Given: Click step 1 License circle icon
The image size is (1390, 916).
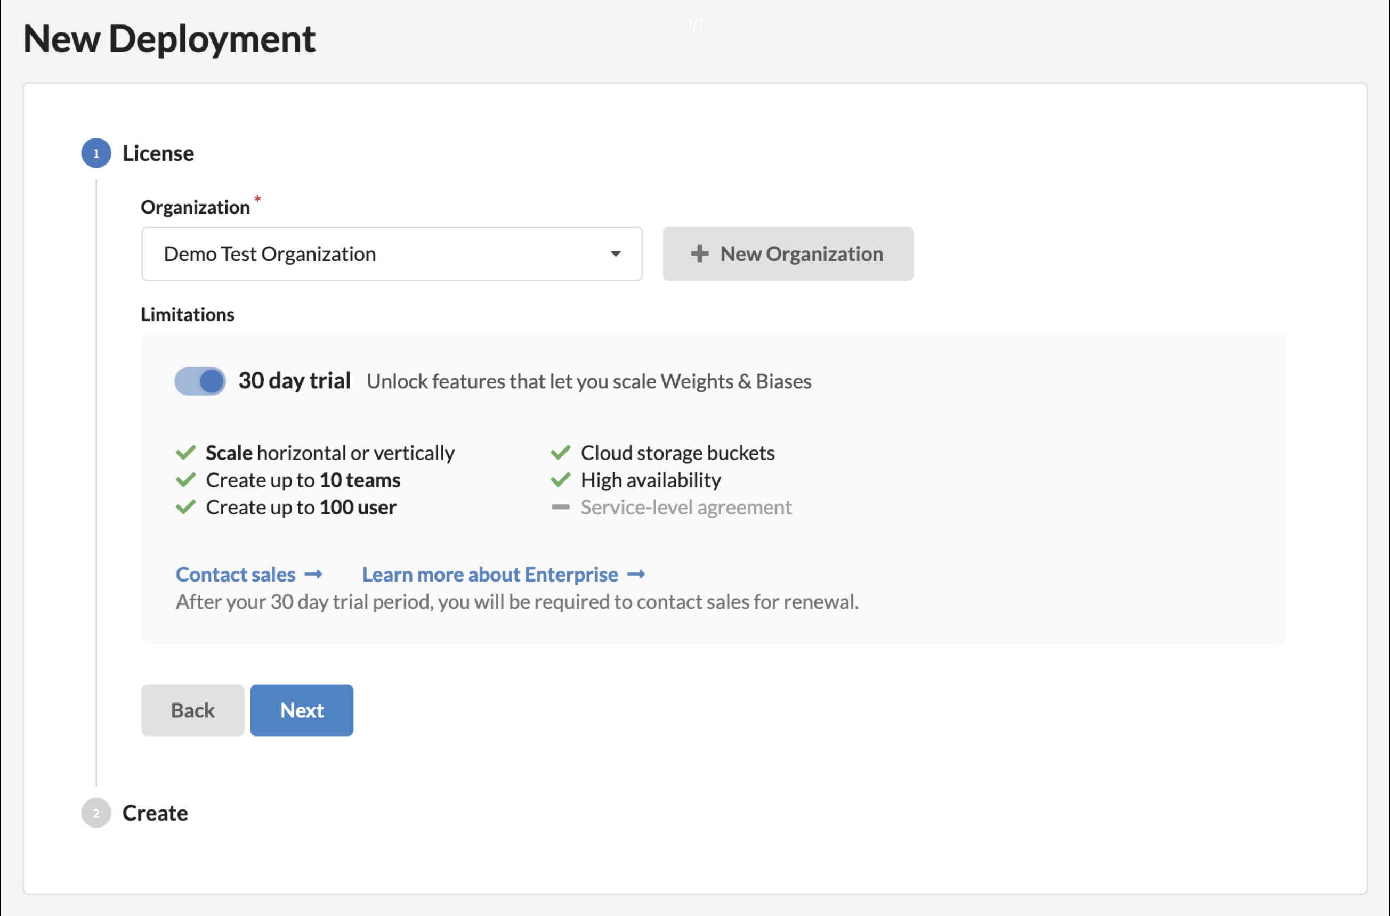Looking at the screenshot, I should pyautogui.click(x=96, y=153).
